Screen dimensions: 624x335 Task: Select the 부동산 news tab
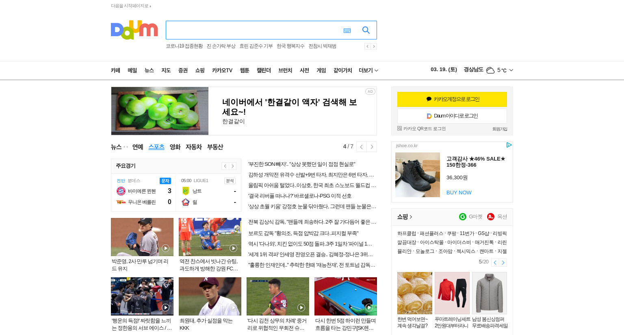(215, 147)
